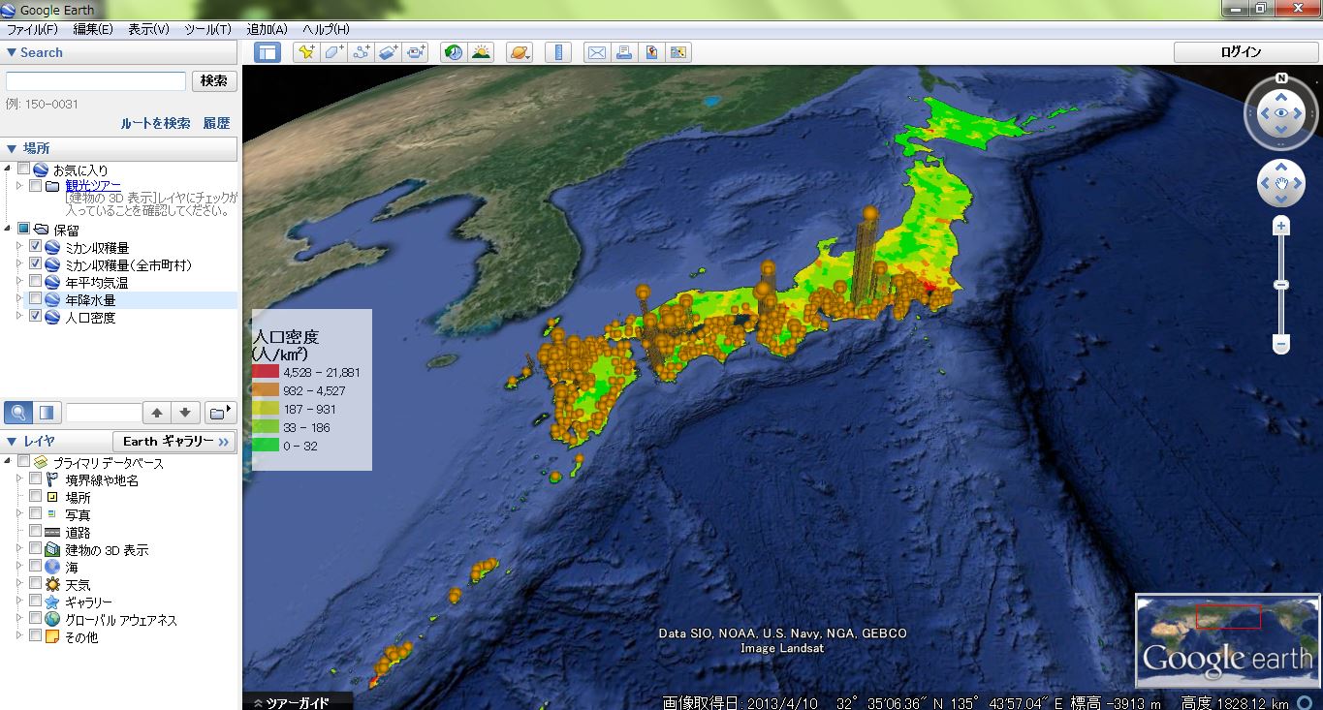Click the red 4,528 - 21,881 legend swatch
This screenshot has width=1323, height=710.
[265, 372]
